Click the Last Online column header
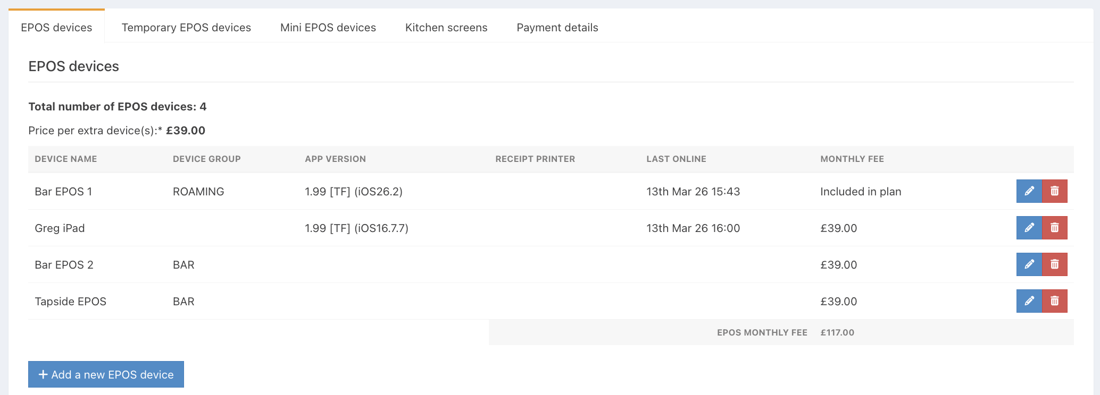 pyautogui.click(x=676, y=159)
